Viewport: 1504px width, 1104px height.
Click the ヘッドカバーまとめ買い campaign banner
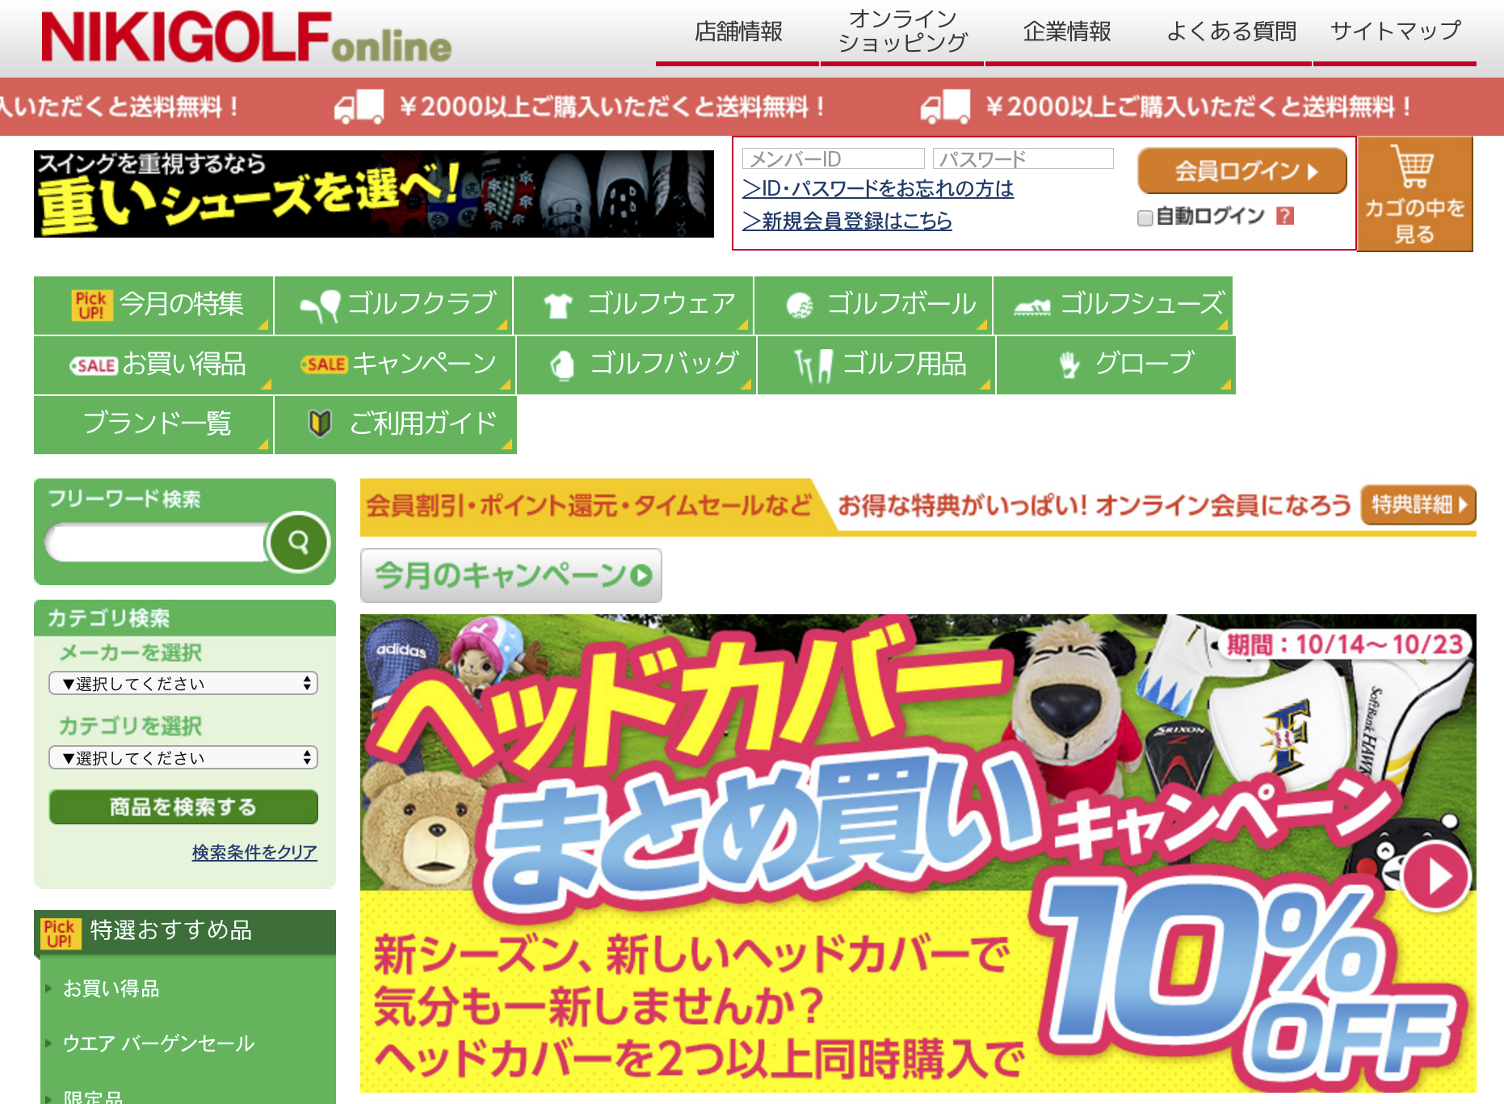click(x=918, y=853)
